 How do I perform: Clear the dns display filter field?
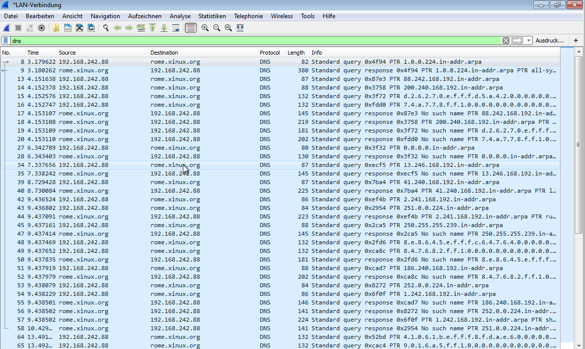(505, 40)
